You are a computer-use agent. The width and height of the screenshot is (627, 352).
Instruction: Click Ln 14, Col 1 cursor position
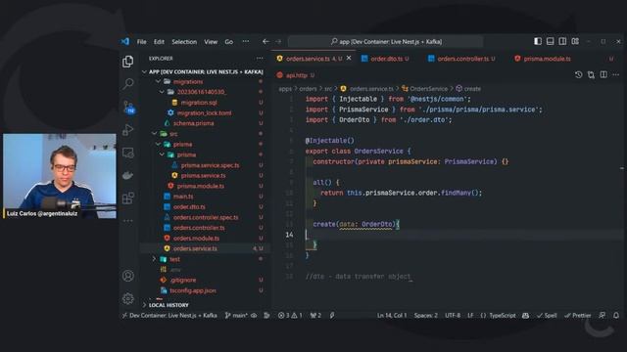[392, 315]
